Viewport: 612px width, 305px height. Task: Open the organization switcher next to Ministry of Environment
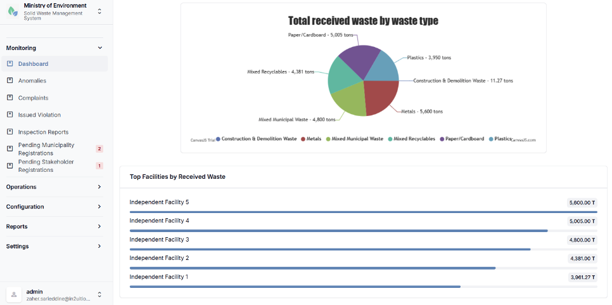point(99,11)
